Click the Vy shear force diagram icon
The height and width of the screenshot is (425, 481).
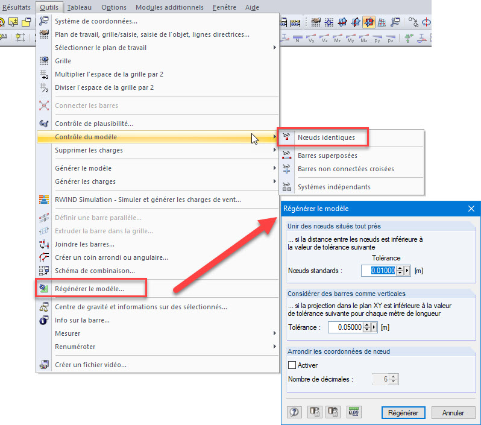[x=311, y=39]
